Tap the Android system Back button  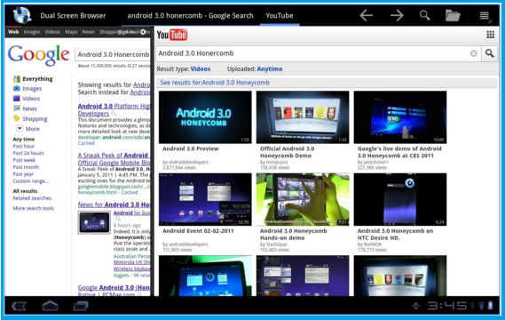[x=19, y=306]
